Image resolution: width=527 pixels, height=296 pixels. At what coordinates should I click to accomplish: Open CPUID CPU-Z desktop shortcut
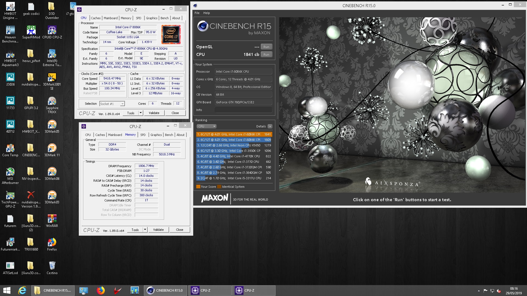click(52, 32)
